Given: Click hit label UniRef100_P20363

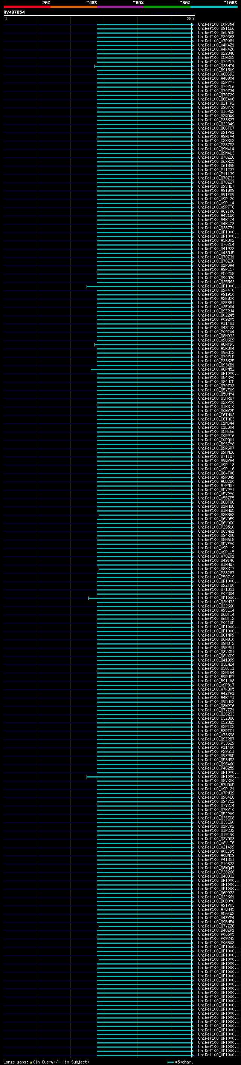Looking at the screenshot, I should coord(216,37).
